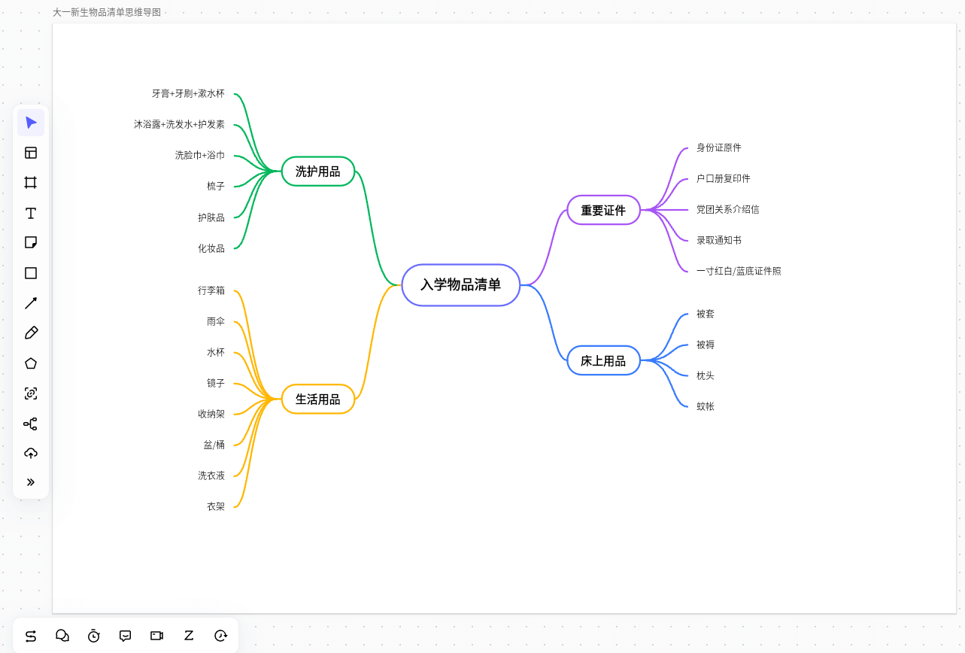
Task: Open the chat bubbles comments icon
Action: [62, 636]
